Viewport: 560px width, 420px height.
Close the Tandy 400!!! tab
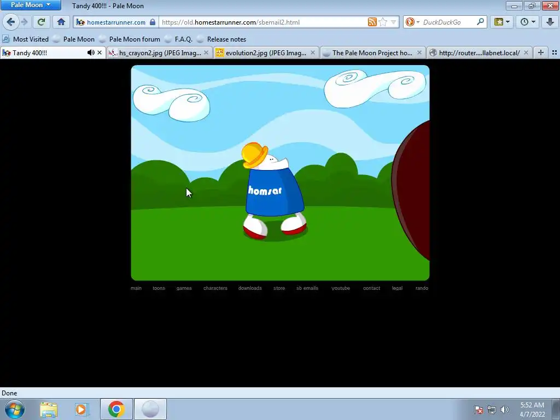tap(100, 53)
